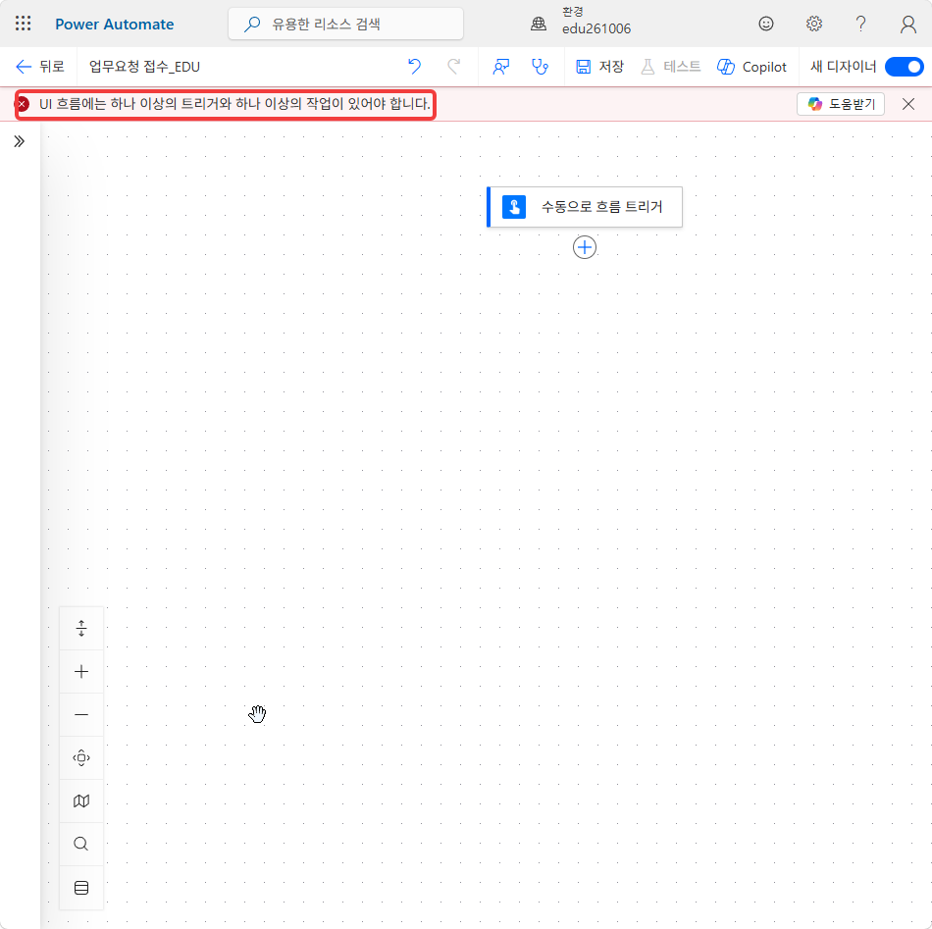Click the flow name 업무요청 접수_EDU
The width and height of the screenshot is (932, 929).
144,67
